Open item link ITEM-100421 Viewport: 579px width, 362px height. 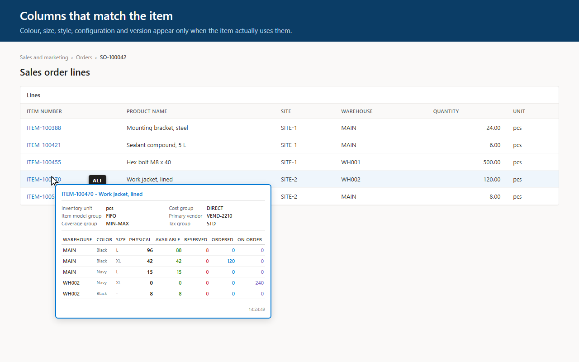44,145
